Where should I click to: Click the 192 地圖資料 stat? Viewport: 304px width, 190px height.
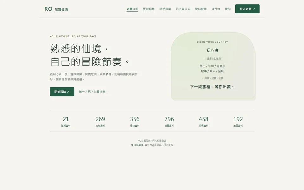click(x=238, y=121)
